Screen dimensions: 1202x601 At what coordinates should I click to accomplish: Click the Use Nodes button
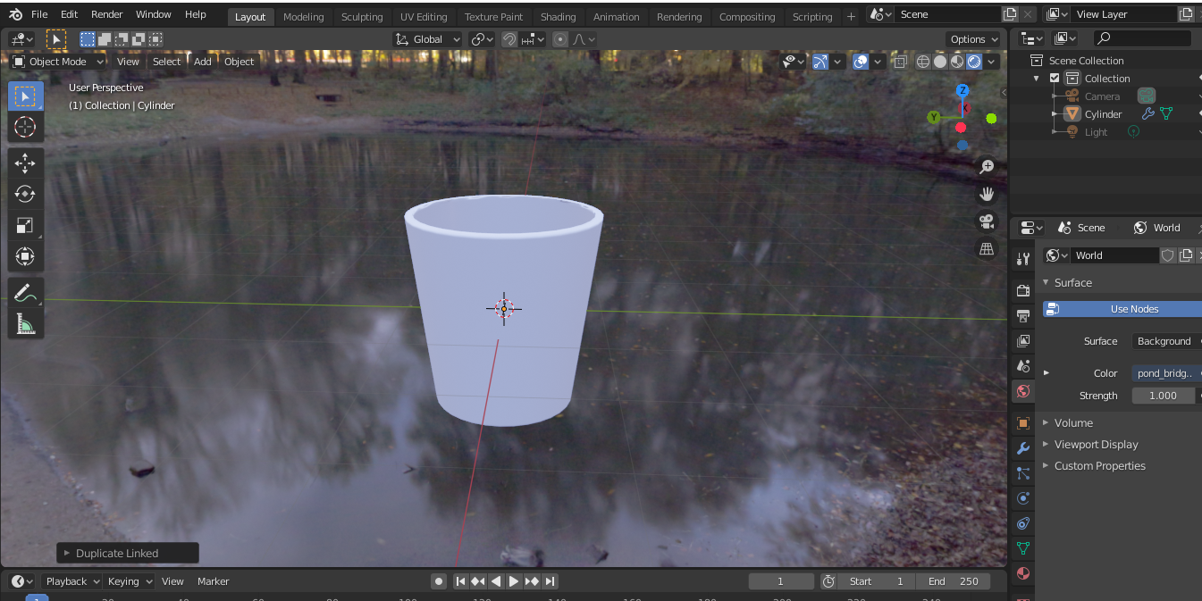[x=1122, y=309]
